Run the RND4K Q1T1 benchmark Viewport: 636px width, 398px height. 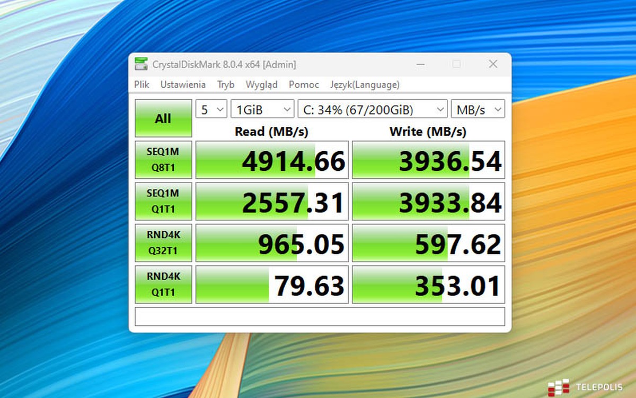point(163,284)
